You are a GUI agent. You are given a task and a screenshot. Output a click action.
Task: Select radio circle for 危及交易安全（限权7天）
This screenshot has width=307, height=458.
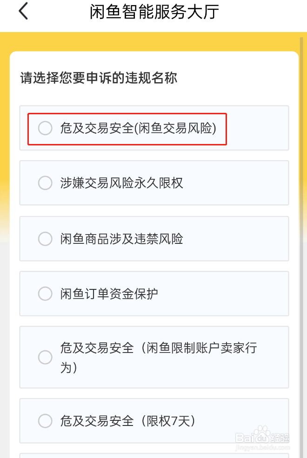(45, 421)
